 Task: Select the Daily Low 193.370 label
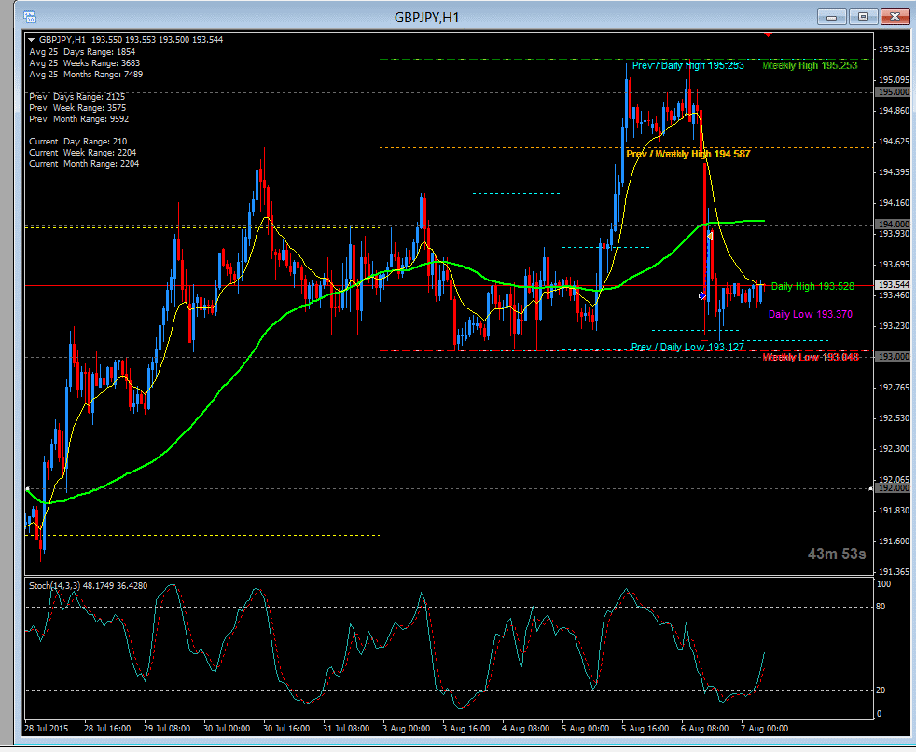pyautogui.click(x=810, y=315)
